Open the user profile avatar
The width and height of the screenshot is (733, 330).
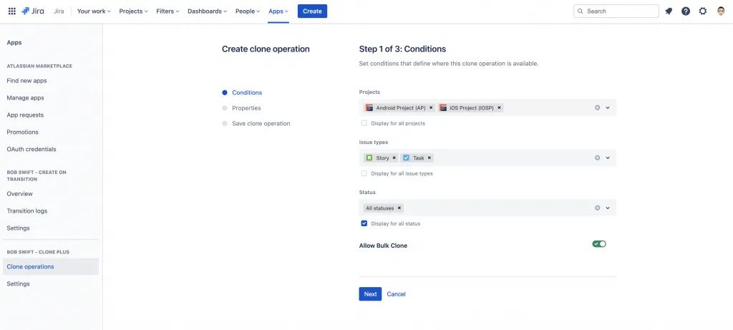click(x=721, y=11)
